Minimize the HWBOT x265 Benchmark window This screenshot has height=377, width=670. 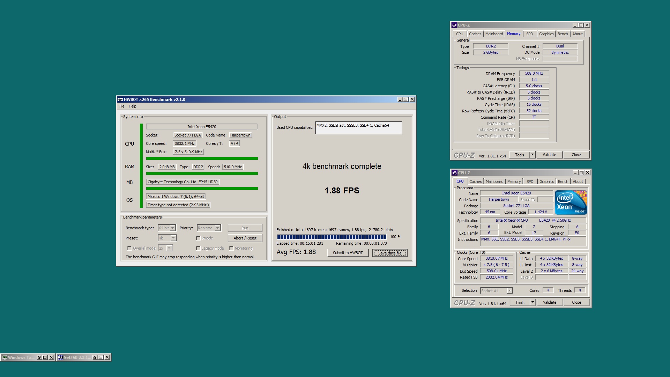[x=400, y=99]
